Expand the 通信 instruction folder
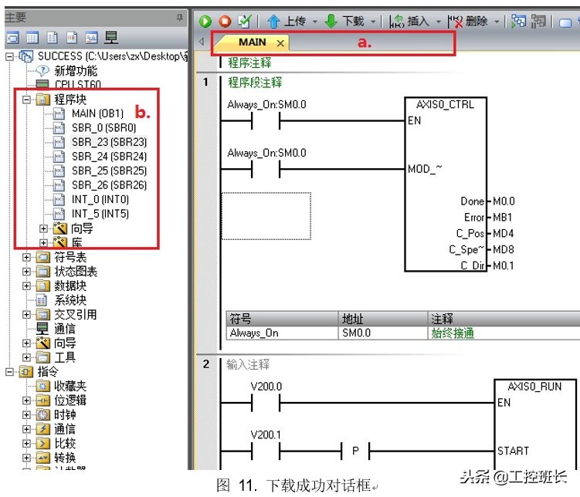The height and width of the screenshot is (497, 580). (26, 429)
